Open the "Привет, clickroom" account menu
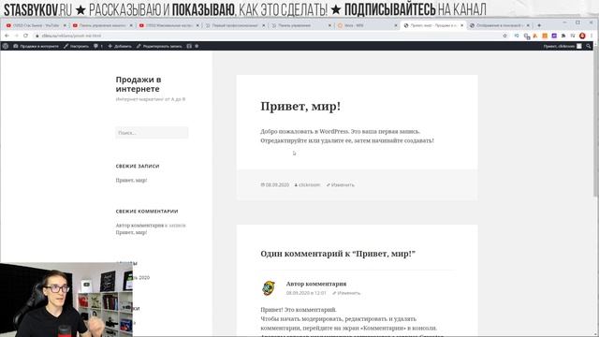The width and height of the screenshot is (599, 337). 562,46
